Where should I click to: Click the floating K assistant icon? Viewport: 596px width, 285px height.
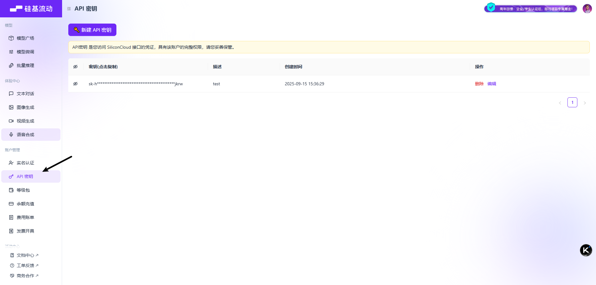tap(586, 250)
